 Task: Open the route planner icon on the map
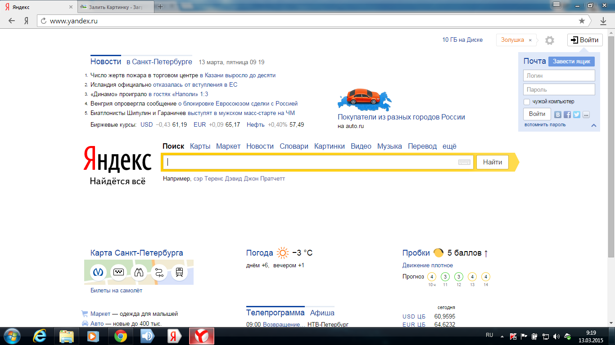159,272
